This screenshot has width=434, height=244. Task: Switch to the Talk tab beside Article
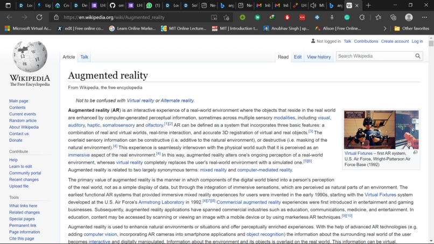(x=84, y=57)
